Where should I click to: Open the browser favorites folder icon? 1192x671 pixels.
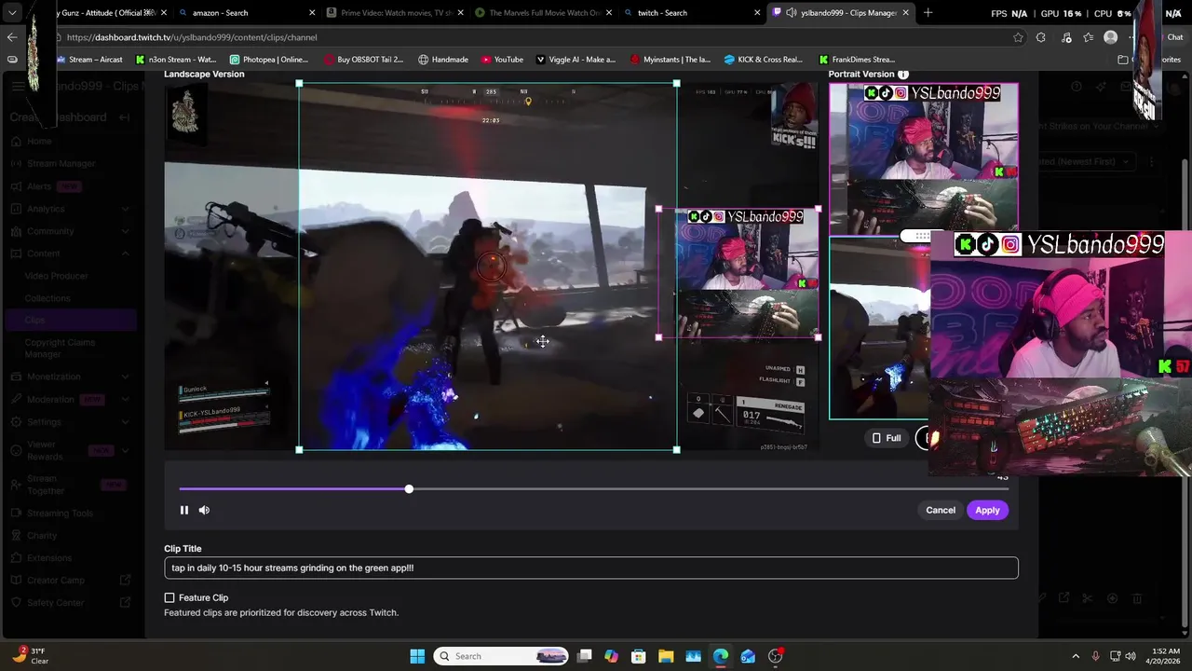(1123, 60)
